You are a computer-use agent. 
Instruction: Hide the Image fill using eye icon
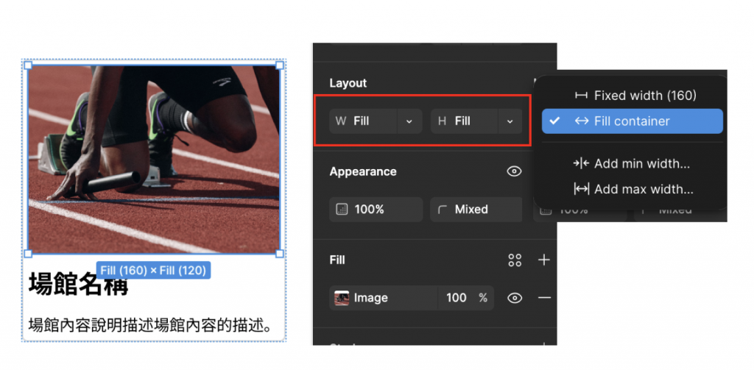pos(515,298)
